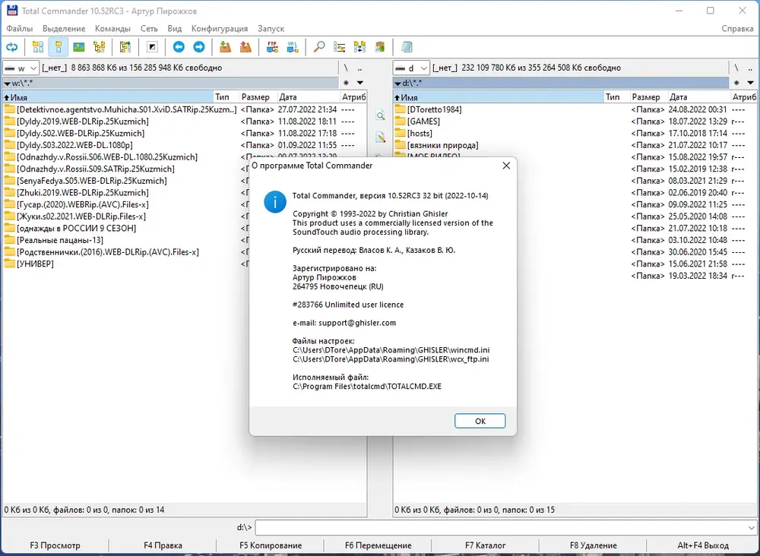Open the multi-rename tool icon
Viewport: 760px width, 556px height.
[339, 47]
